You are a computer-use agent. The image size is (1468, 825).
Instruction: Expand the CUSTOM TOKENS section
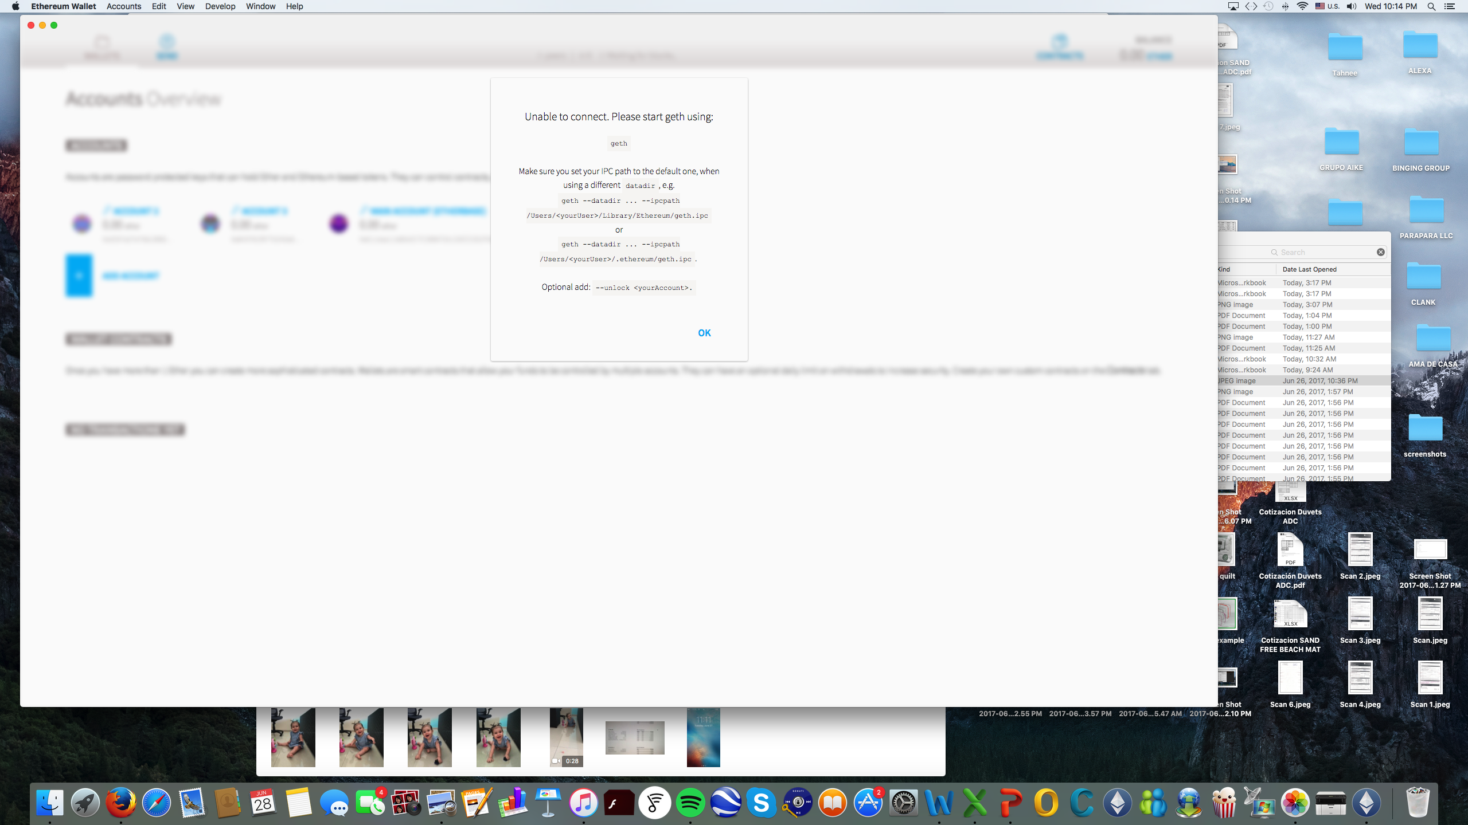[x=127, y=429]
